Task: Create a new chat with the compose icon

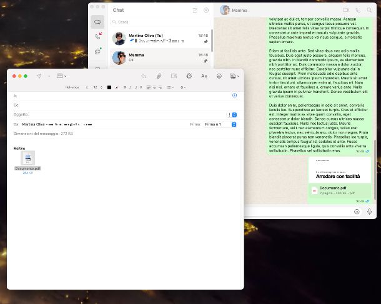Action: 195,10
